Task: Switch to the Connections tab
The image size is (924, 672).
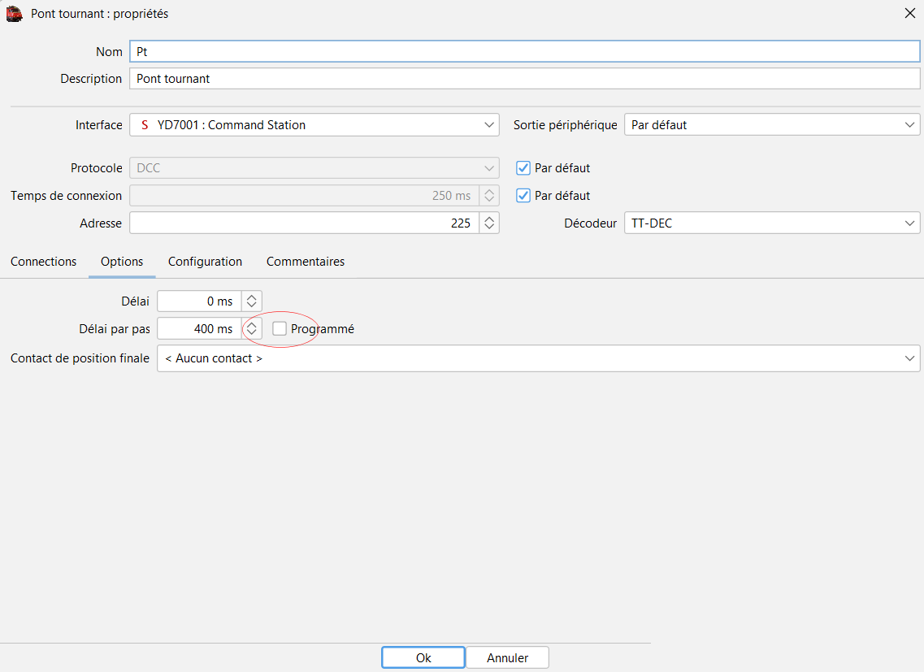Action: (x=44, y=261)
